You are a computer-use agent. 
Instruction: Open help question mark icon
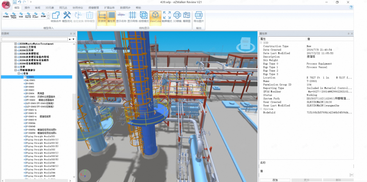click(x=351, y=7)
